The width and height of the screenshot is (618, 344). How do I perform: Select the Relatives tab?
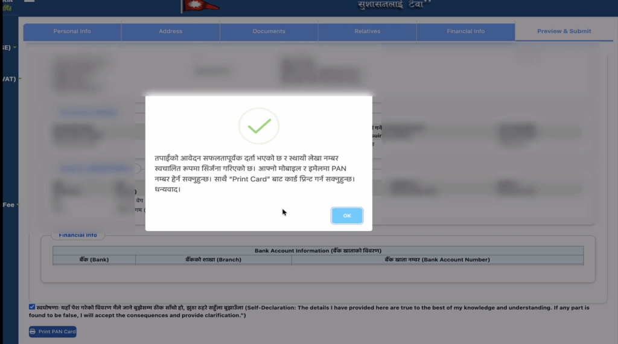[367, 31]
